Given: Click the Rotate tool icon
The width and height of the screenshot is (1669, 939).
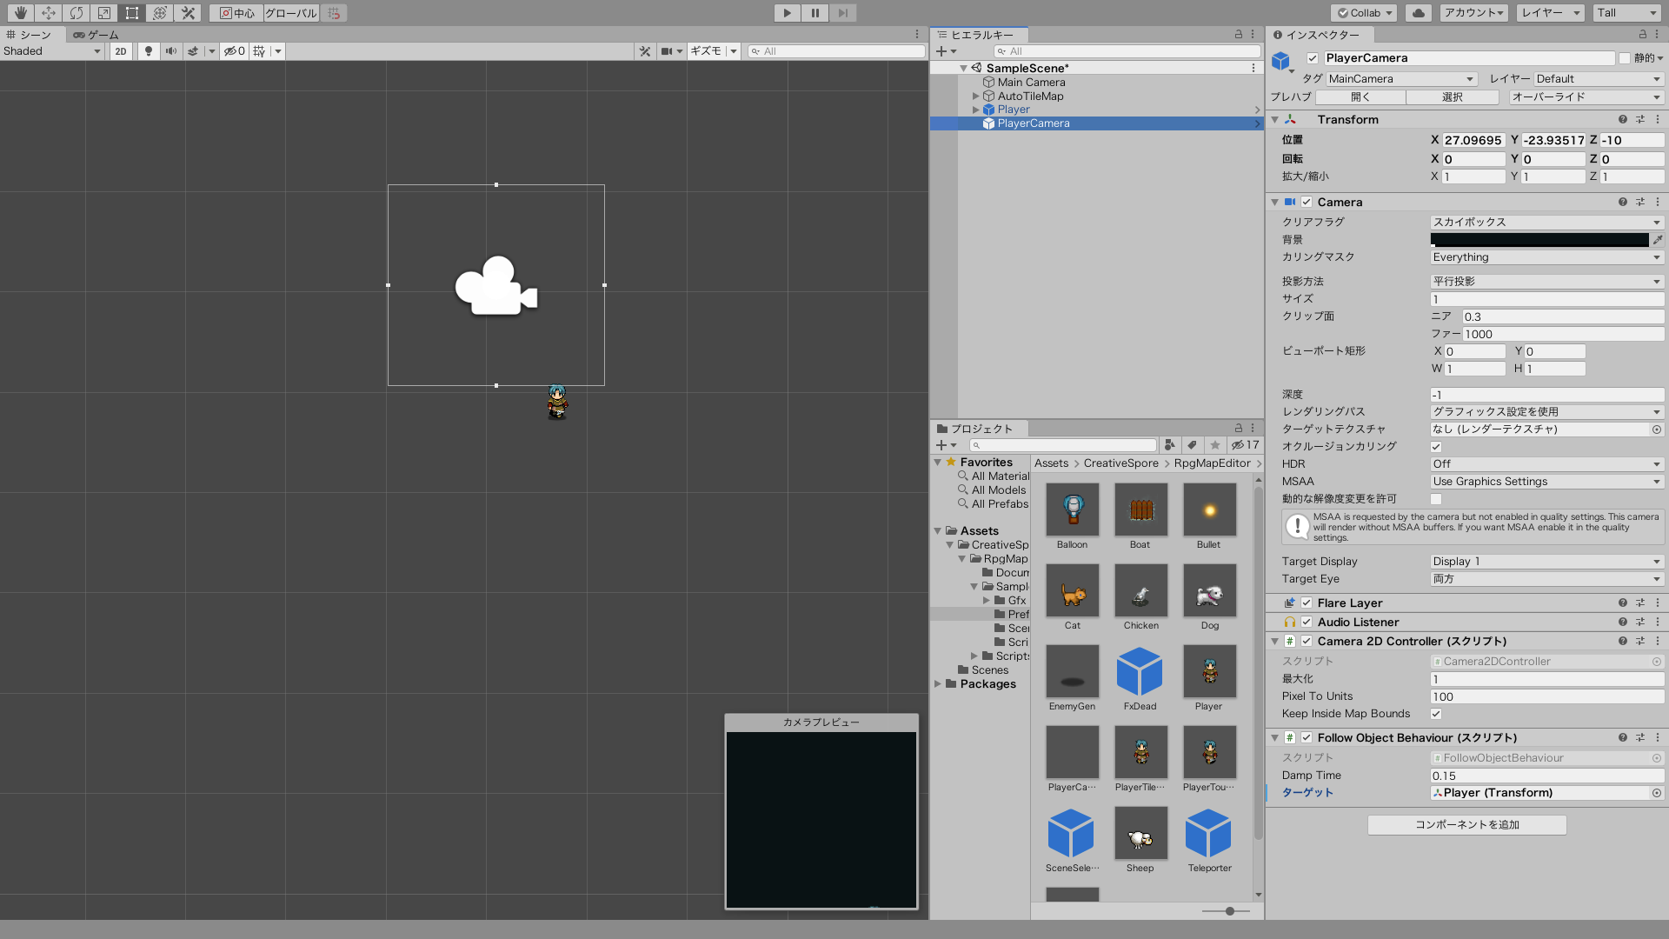Looking at the screenshot, I should click(75, 13).
